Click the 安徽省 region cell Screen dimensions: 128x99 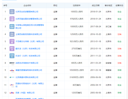(x=109, y=63)
